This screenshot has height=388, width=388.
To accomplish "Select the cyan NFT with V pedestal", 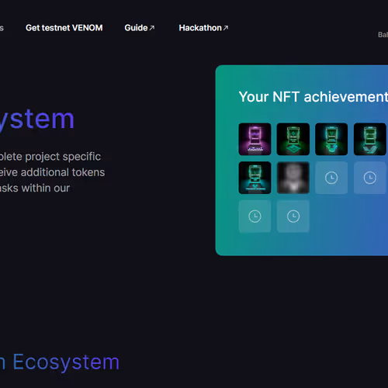I will coord(255,178).
